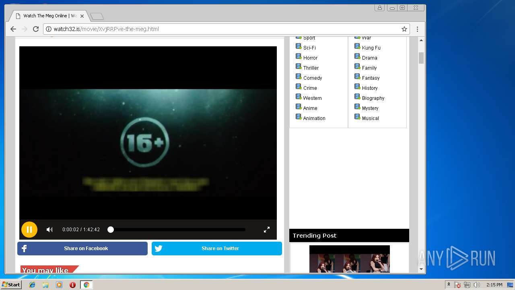The height and width of the screenshot is (290, 515).
Task: Open the trending post thumbnail
Action: click(x=349, y=259)
